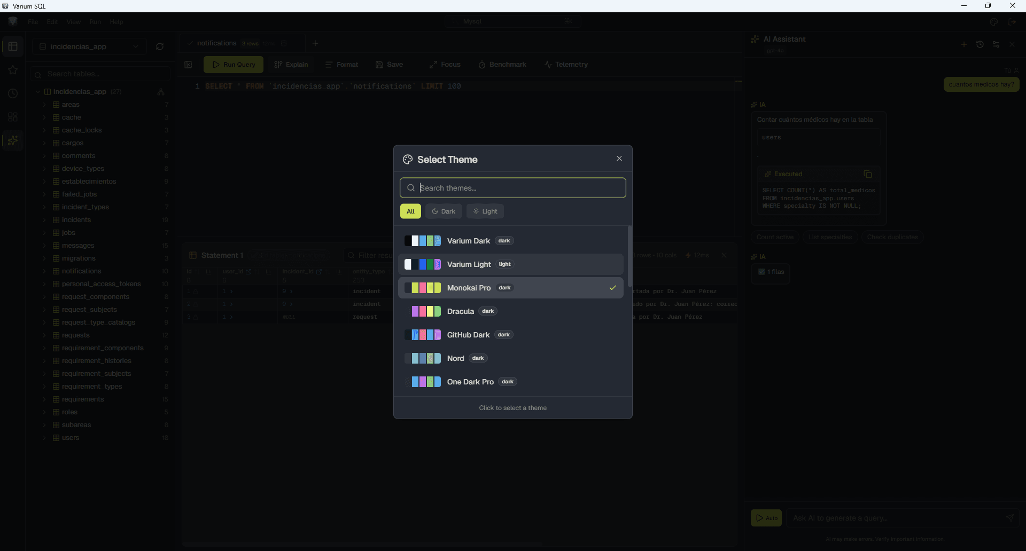1026x551 pixels.
Task: Format the SQL statement
Action: point(341,64)
